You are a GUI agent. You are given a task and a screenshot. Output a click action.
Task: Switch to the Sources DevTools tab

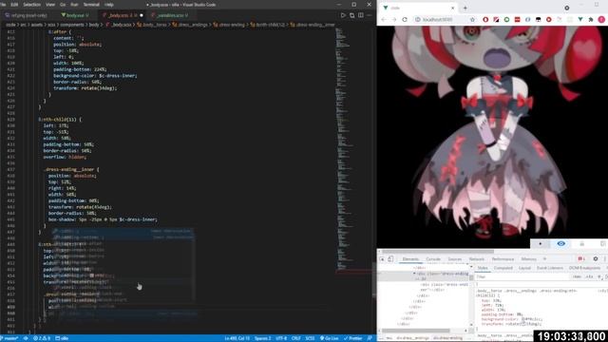coord(455,259)
